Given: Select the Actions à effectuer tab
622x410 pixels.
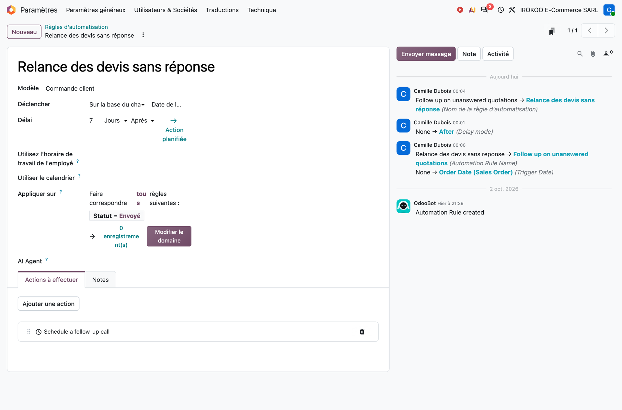Looking at the screenshot, I should click(x=52, y=280).
